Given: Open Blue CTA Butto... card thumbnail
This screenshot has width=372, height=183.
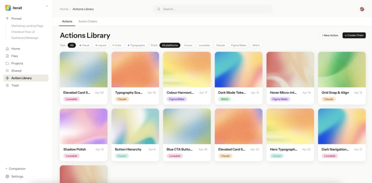Looking at the screenshot, I should (187, 127).
